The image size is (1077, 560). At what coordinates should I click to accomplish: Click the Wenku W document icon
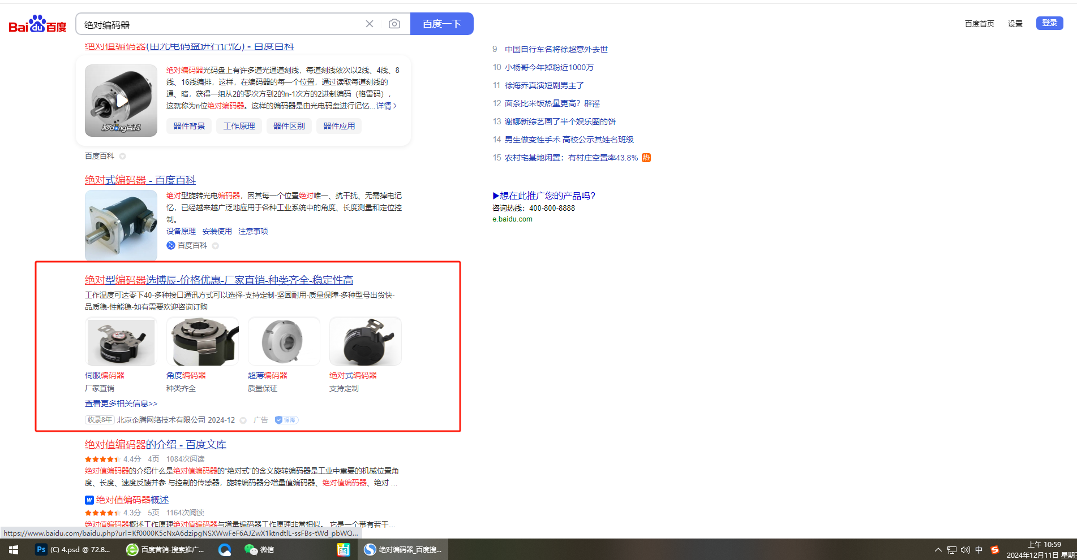[89, 500]
